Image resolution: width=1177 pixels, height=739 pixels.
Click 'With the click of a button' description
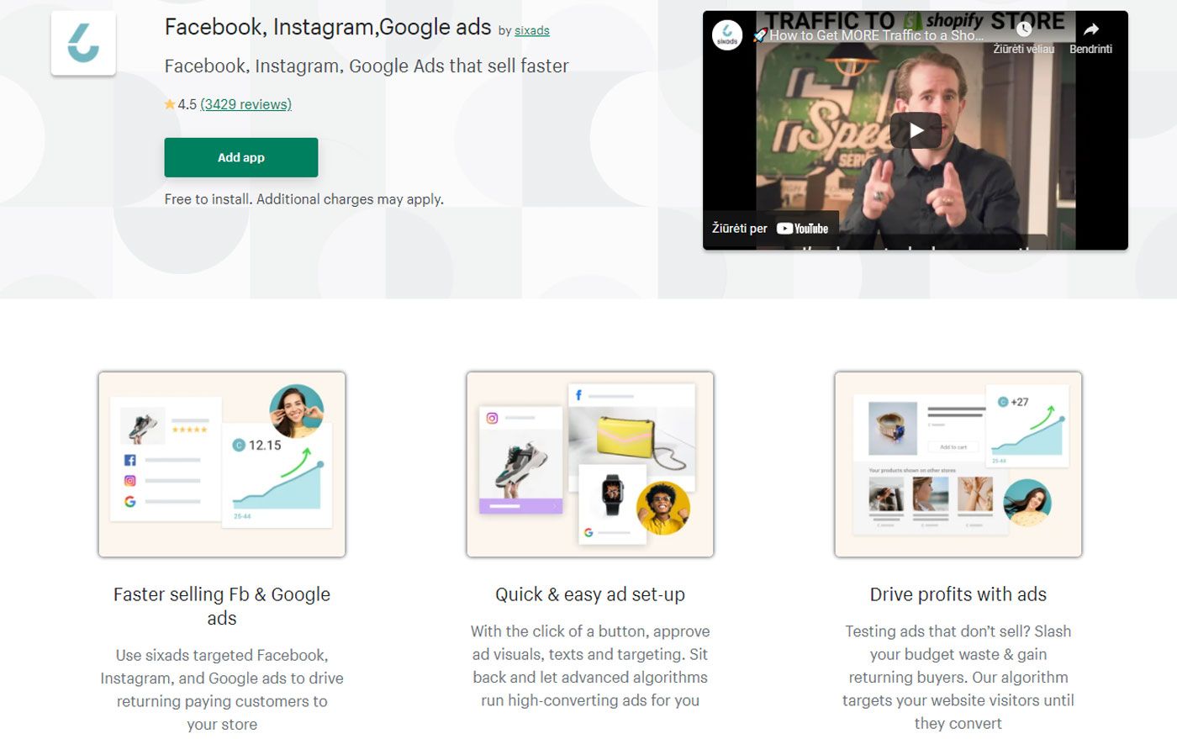(x=590, y=666)
